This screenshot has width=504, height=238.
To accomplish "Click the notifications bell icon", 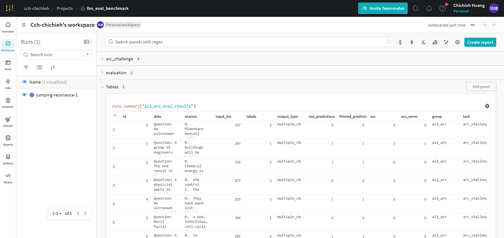I will point(429,8).
